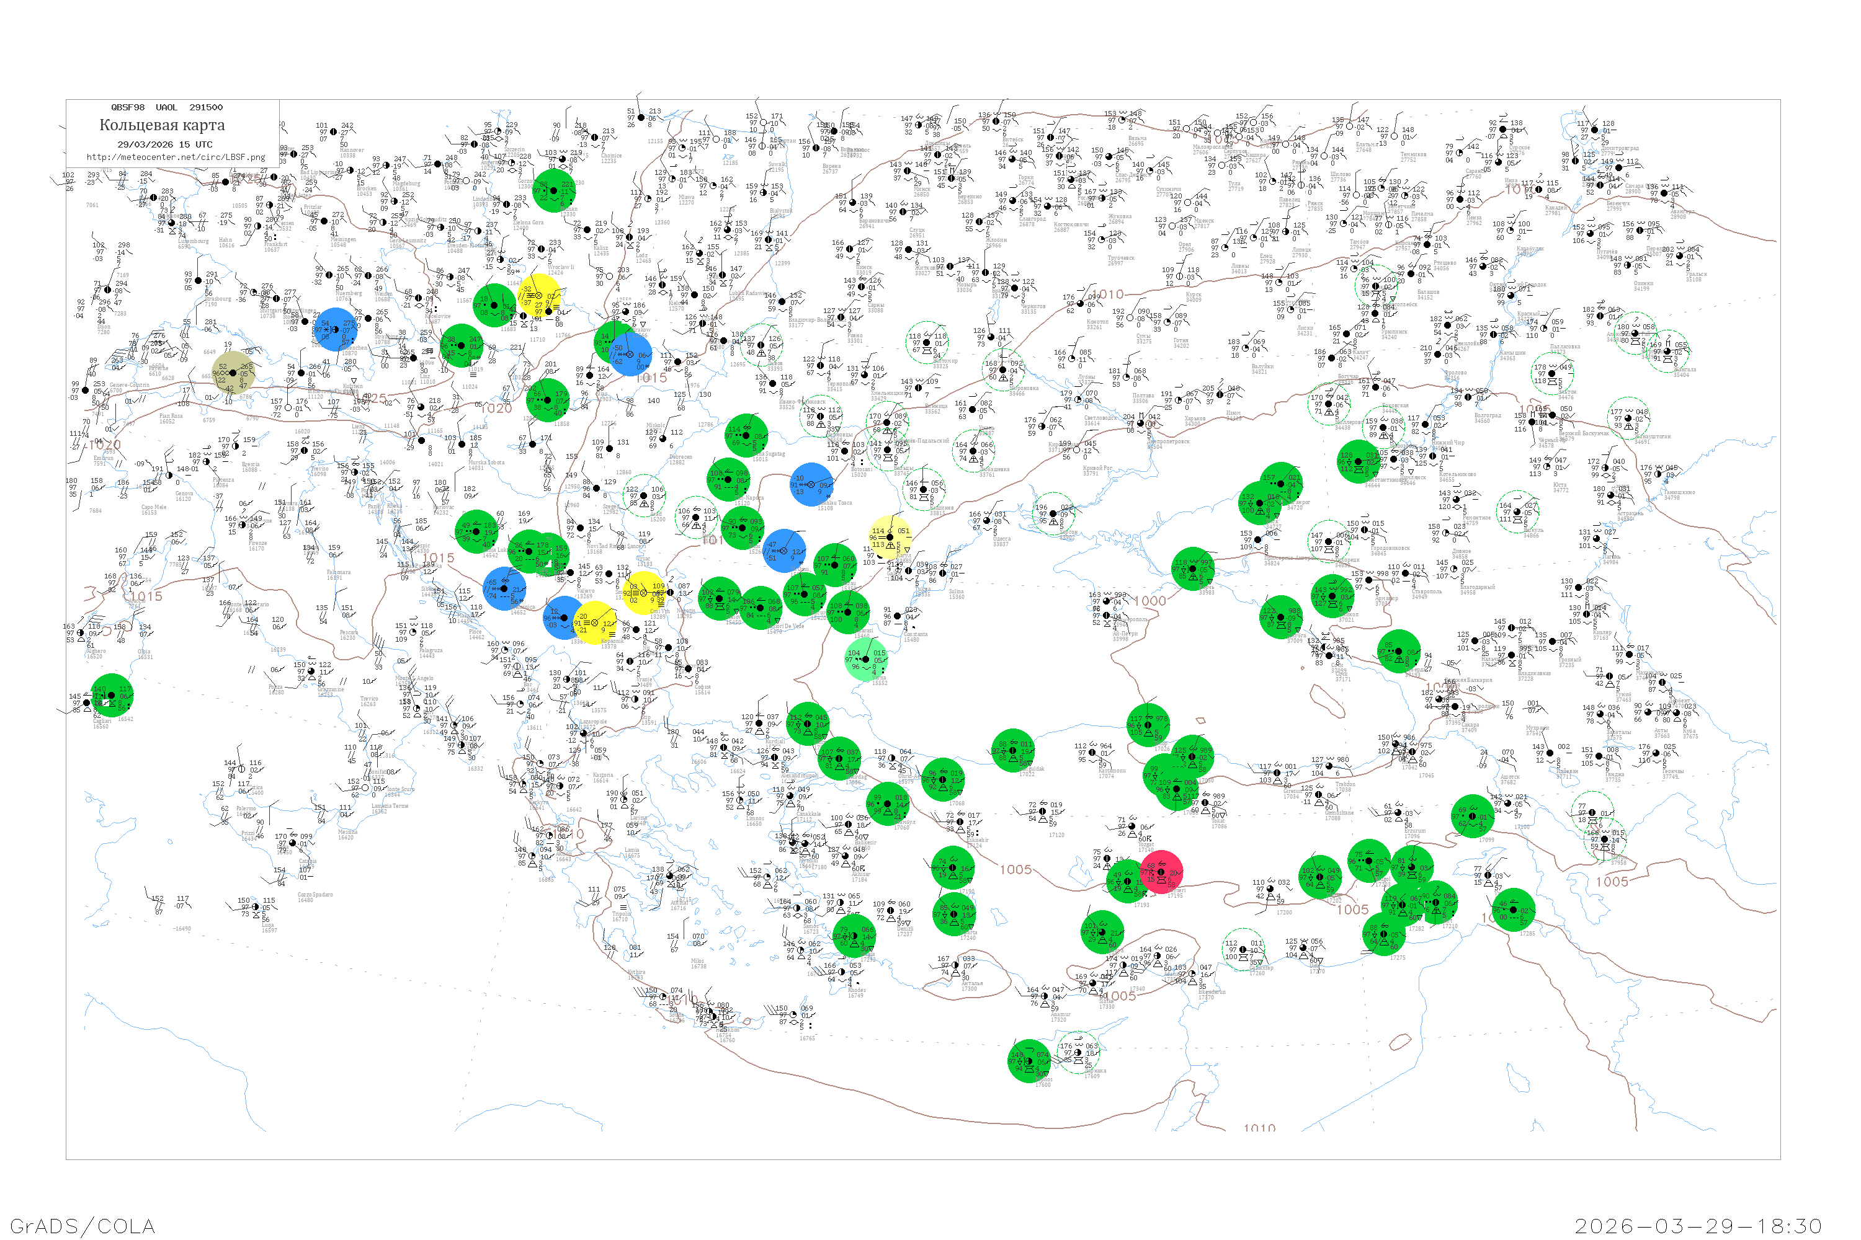1861x1240 pixels.
Task: Click the green station circle on Sardinia
Action: (112, 695)
